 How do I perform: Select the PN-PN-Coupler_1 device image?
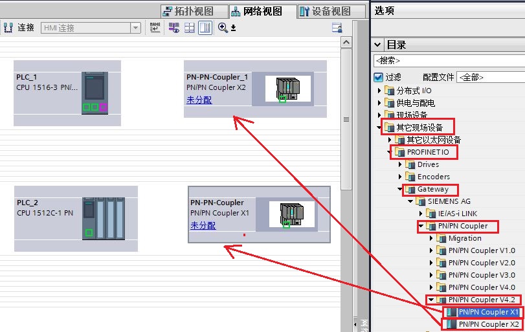point(288,89)
